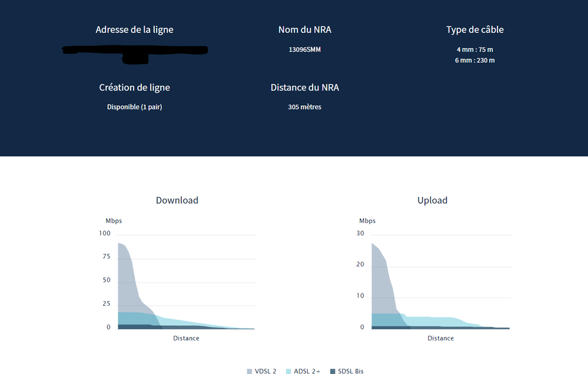Click the Mbps axis label above Upload chart
The width and height of the screenshot is (588, 374).
point(367,221)
